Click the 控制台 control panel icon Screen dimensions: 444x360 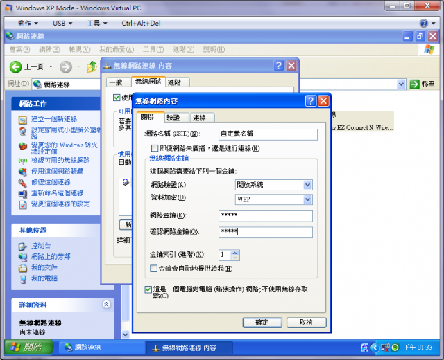23,246
